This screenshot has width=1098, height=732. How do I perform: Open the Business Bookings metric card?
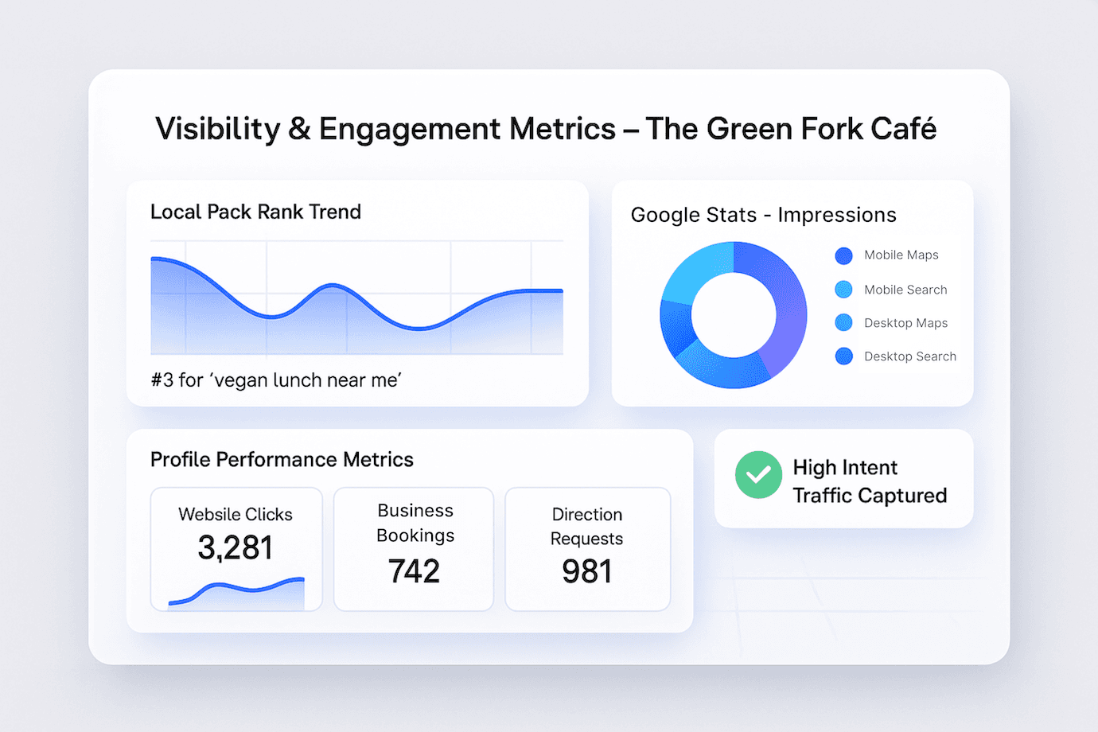tap(414, 549)
